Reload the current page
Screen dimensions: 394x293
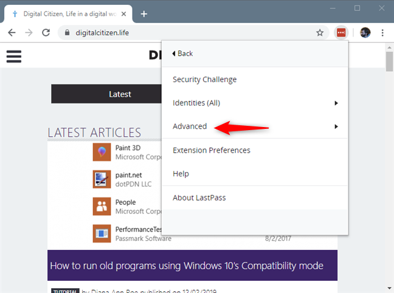(46, 33)
